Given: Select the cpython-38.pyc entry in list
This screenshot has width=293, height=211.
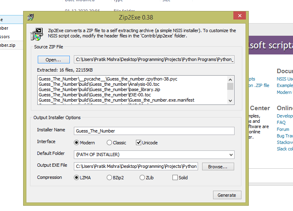Looking at the screenshot, I should 108,79.
